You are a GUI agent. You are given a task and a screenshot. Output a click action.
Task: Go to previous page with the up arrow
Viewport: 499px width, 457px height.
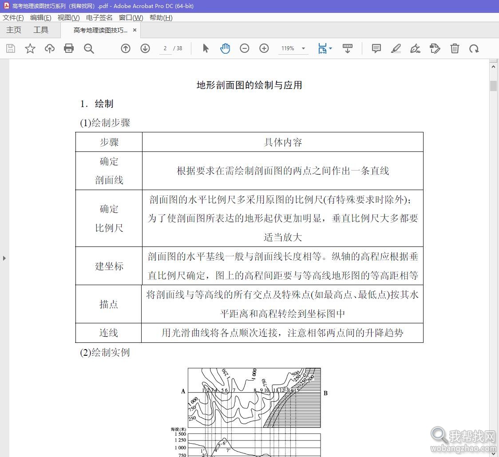point(126,48)
